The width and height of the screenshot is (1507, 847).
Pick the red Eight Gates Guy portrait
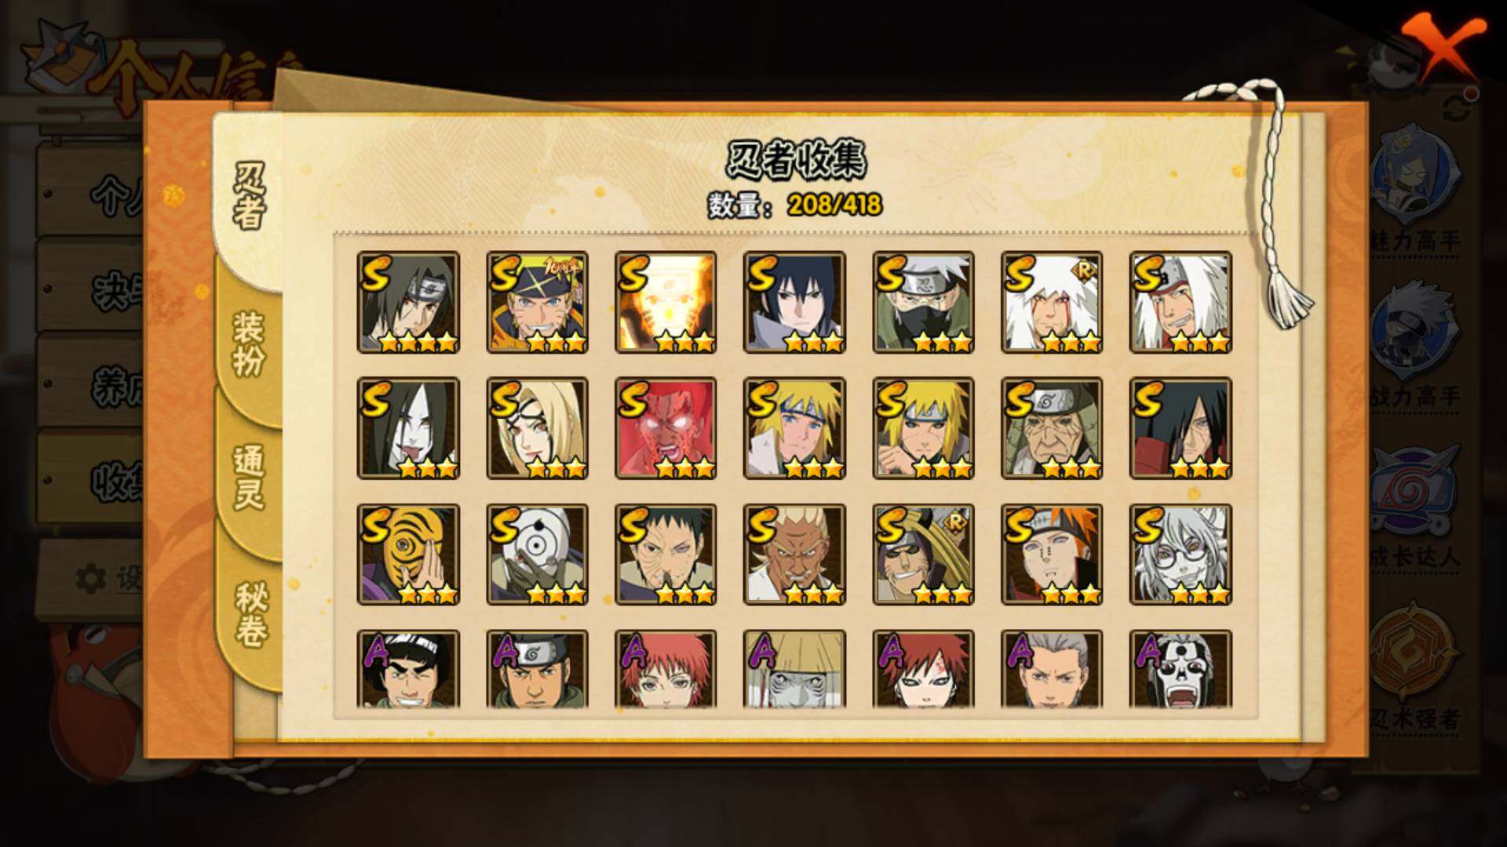click(x=666, y=428)
